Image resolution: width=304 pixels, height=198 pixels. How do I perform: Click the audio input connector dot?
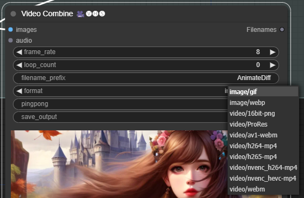[10, 40]
